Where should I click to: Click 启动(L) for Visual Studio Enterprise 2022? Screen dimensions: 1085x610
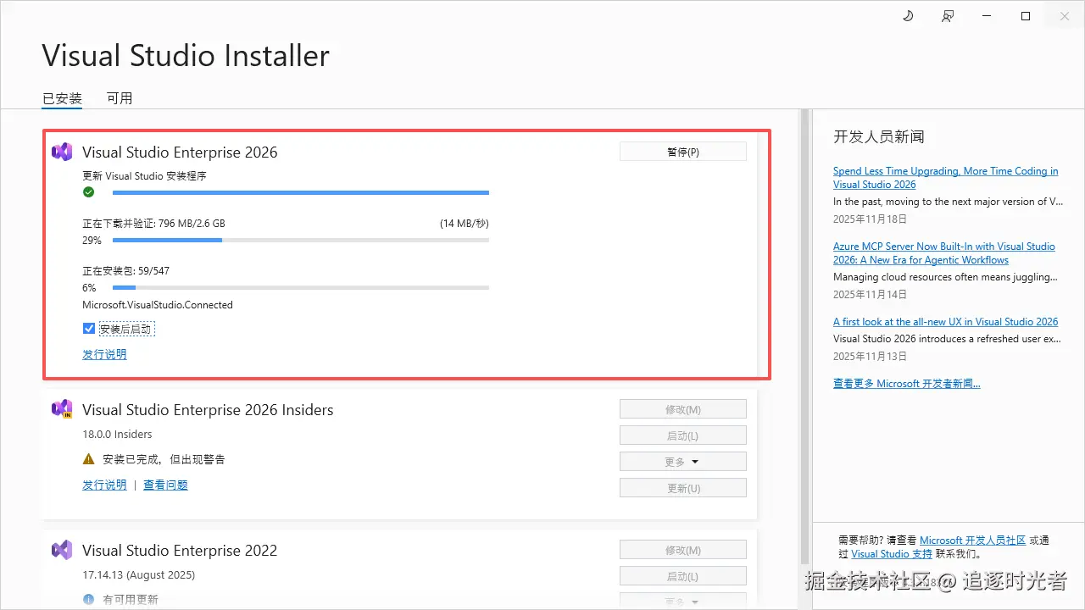[x=683, y=576]
